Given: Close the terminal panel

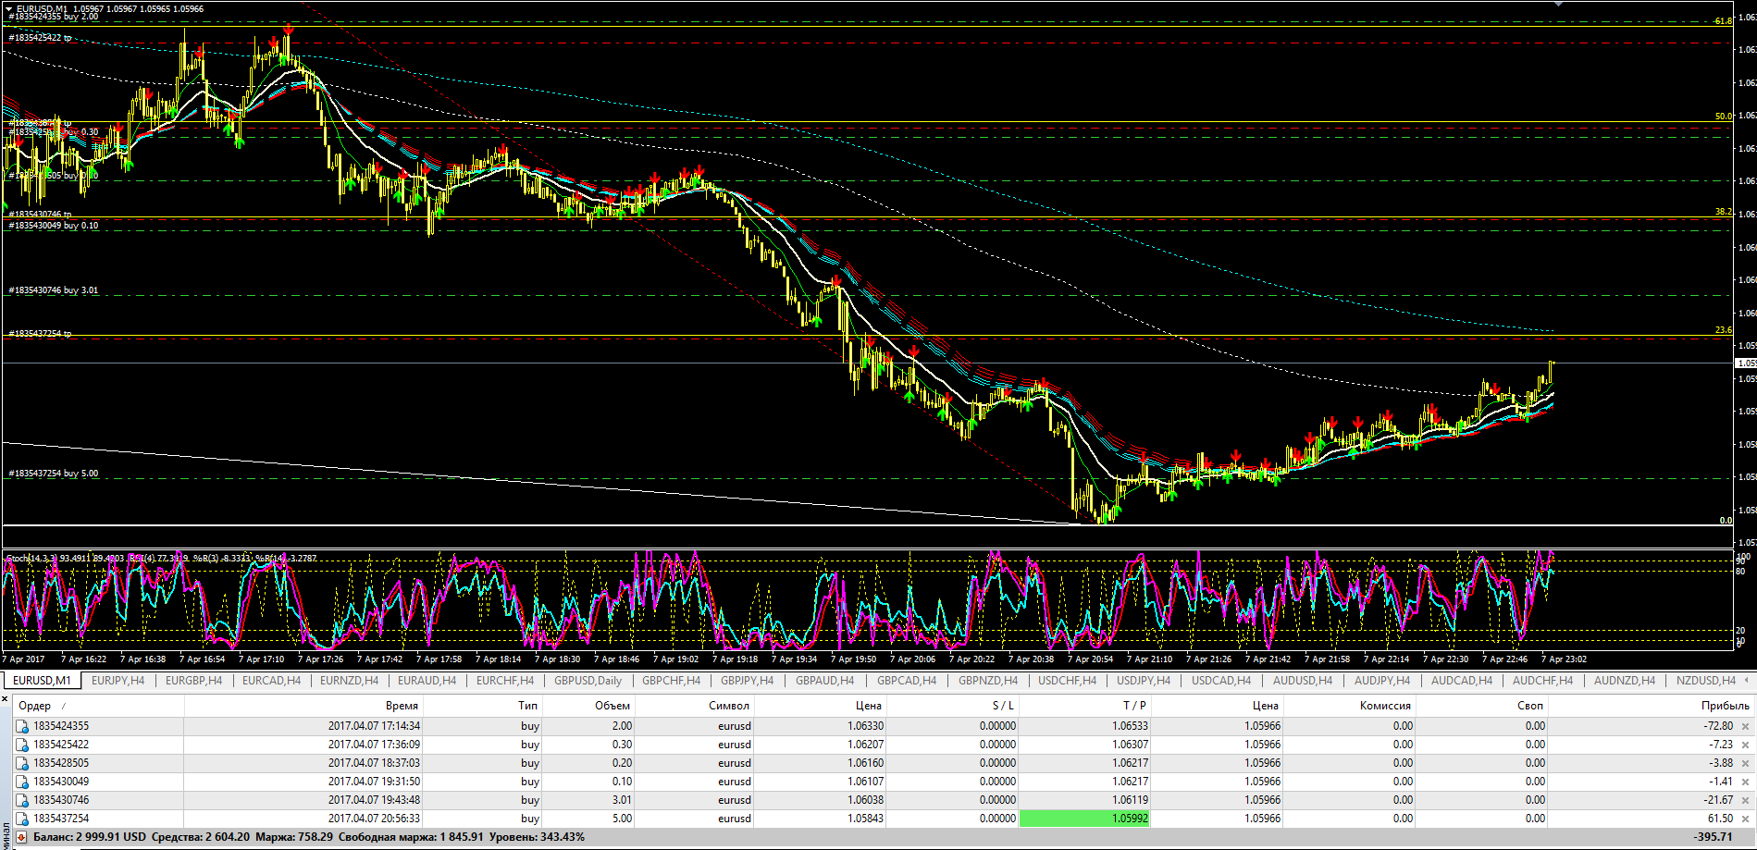Looking at the screenshot, I should pyautogui.click(x=5, y=699).
